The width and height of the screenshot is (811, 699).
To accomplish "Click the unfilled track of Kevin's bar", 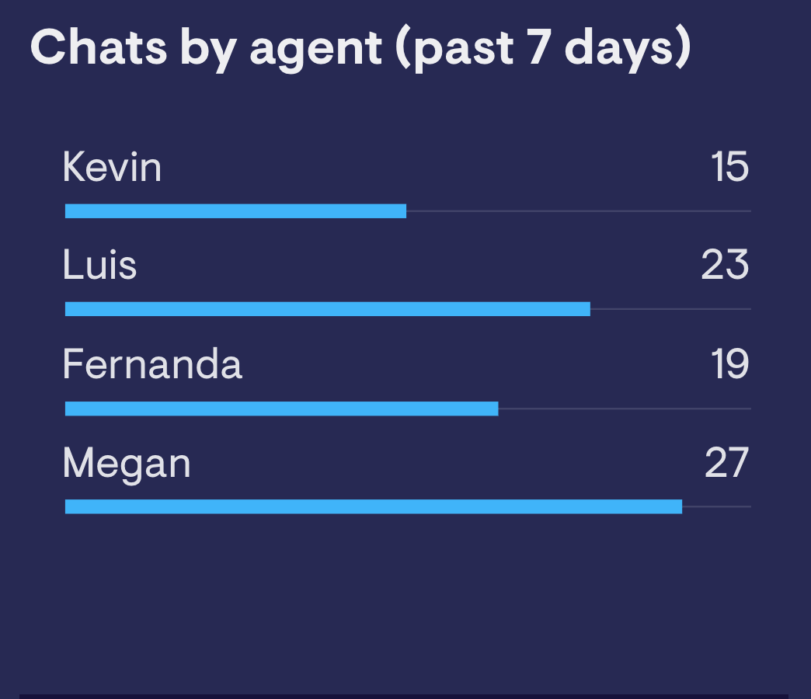I will (x=579, y=211).
